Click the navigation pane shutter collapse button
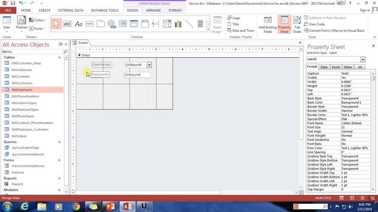 coord(66,44)
